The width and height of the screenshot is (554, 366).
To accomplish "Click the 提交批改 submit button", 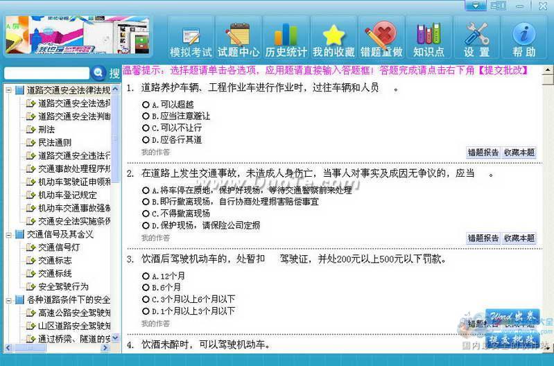I will [x=512, y=340].
